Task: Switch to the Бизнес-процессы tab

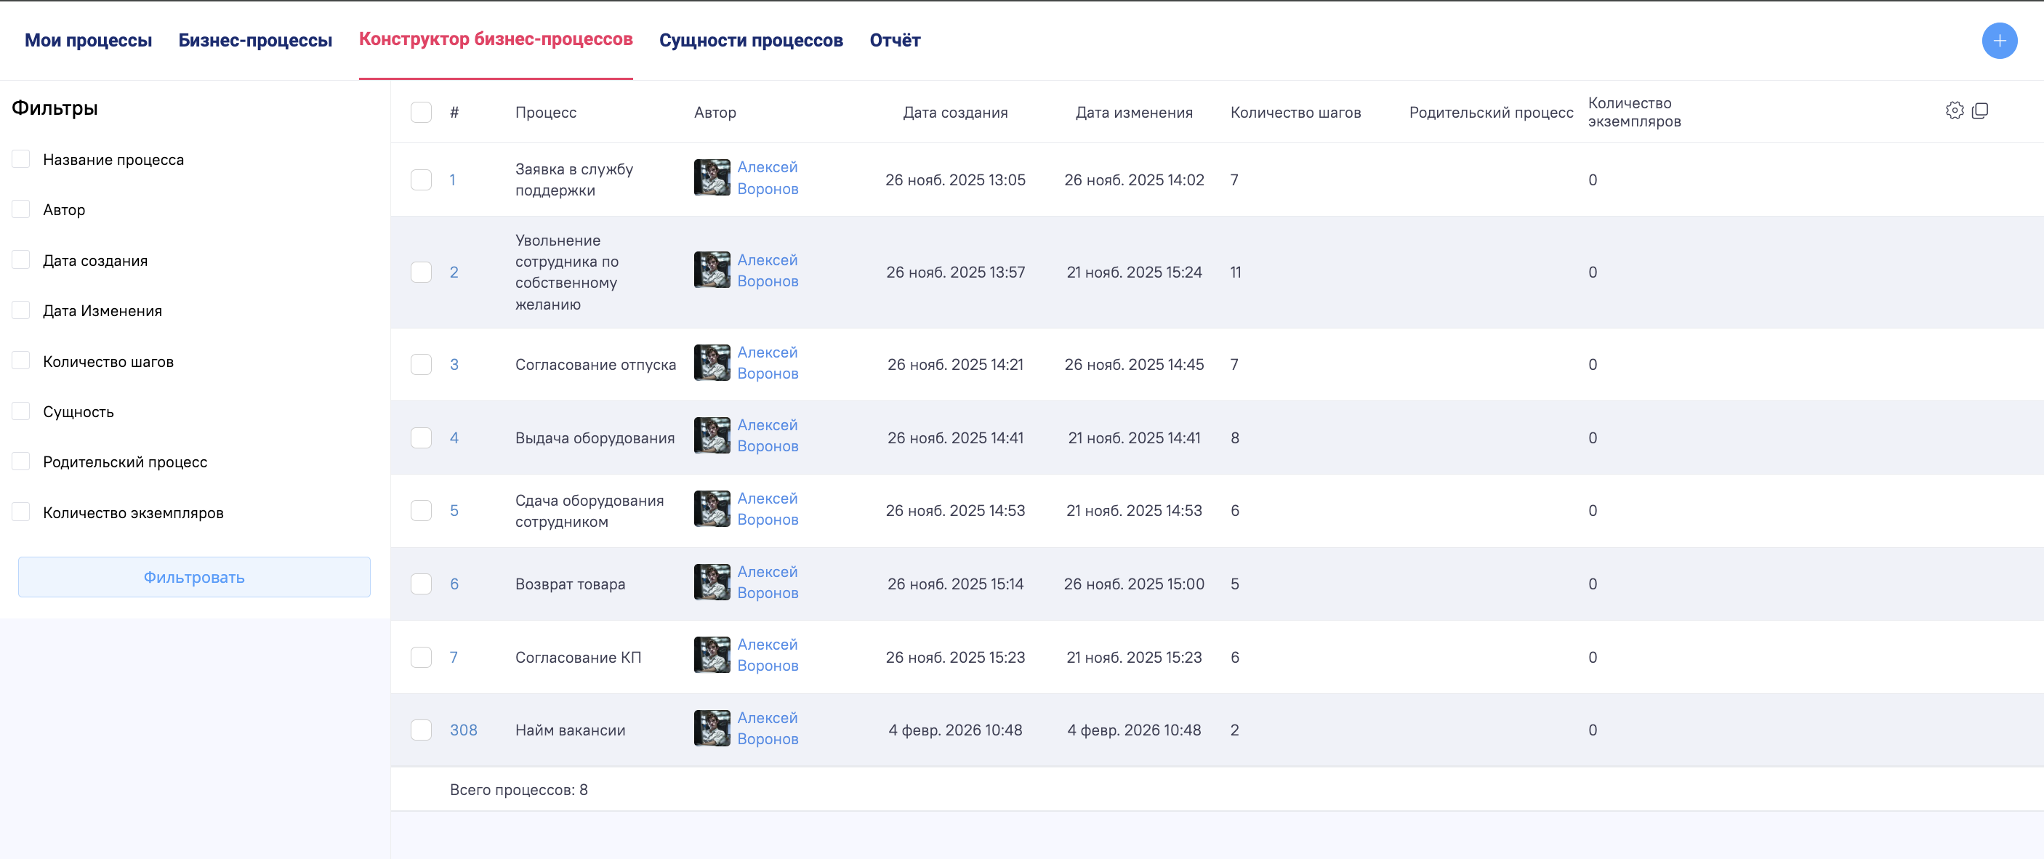Action: (254, 41)
